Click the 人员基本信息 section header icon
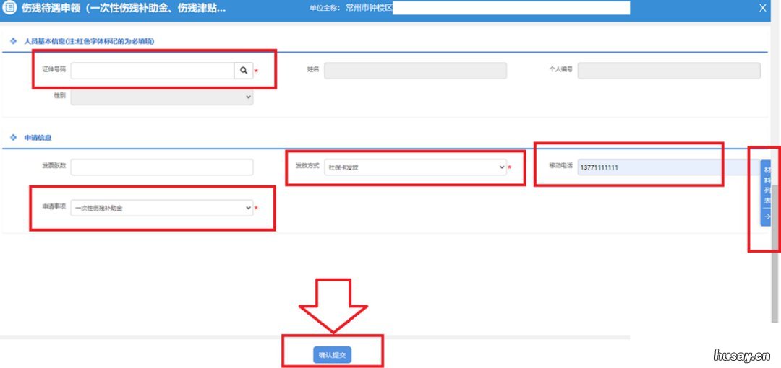The width and height of the screenshot is (781, 368). coord(13,41)
